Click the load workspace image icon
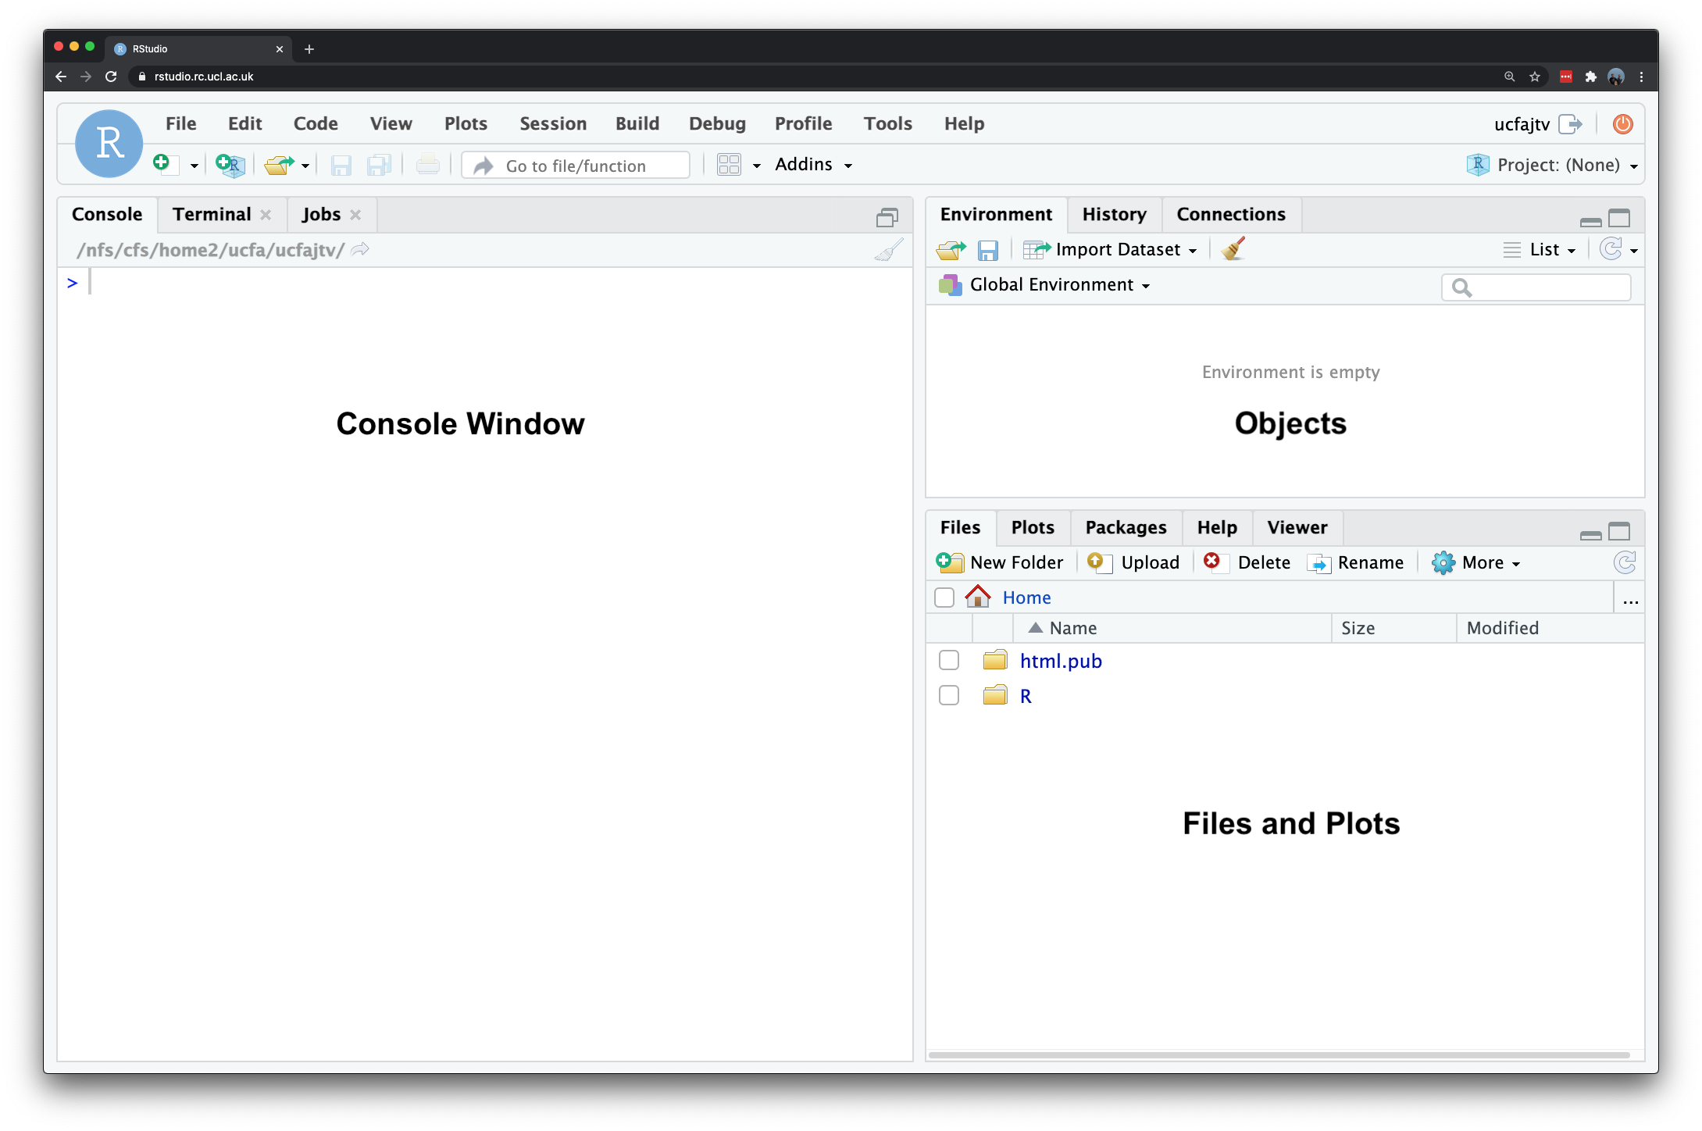This screenshot has height=1131, width=1702. coord(950,248)
